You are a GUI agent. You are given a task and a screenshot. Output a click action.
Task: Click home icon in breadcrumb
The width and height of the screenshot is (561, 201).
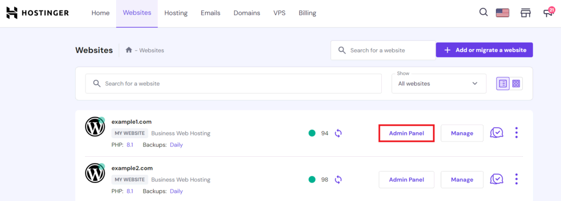pos(129,50)
